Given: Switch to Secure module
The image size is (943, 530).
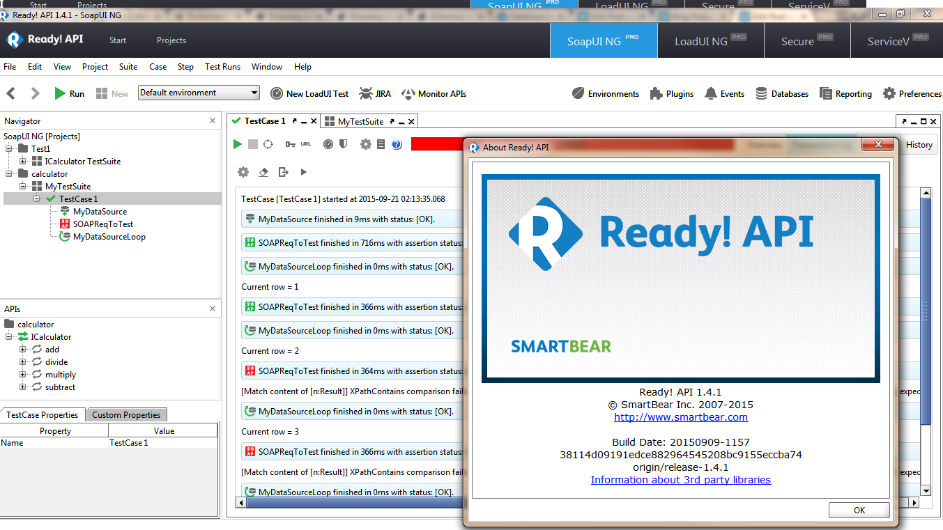Looking at the screenshot, I should pos(807,40).
